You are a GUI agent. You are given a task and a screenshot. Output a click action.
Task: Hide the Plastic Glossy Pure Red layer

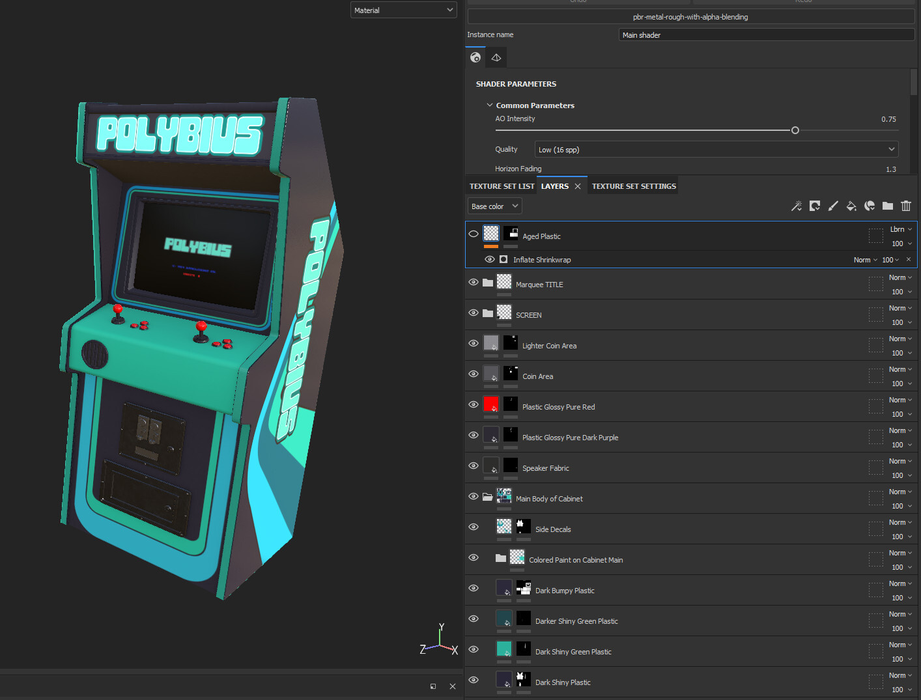pos(474,404)
